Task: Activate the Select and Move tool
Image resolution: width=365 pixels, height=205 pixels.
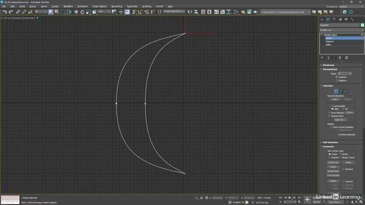Action: coord(76,12)
